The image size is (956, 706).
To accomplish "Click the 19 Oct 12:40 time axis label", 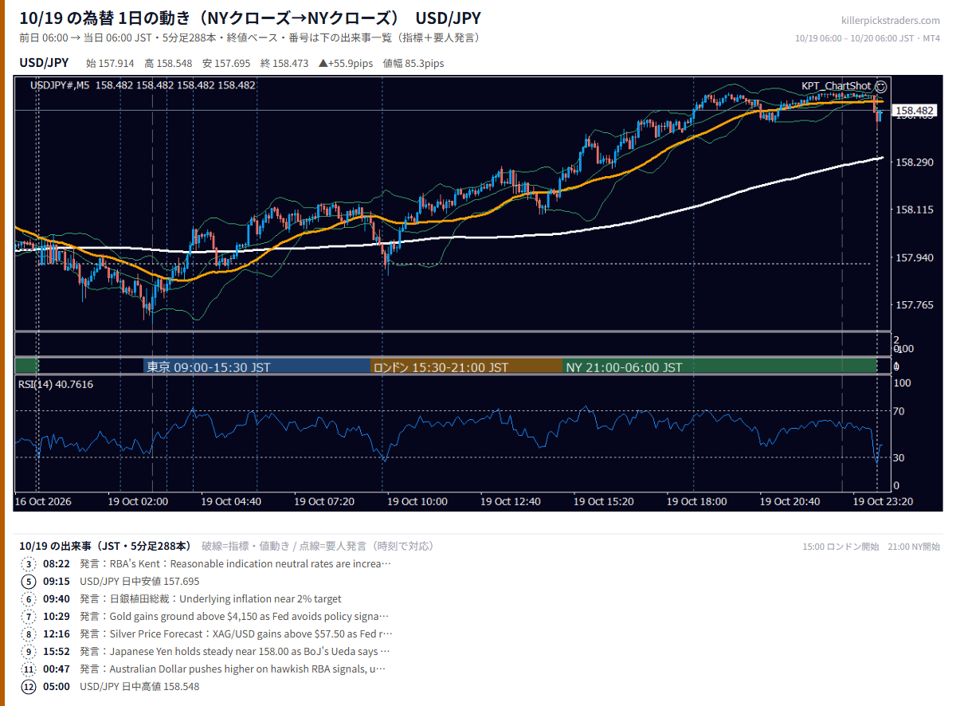I will click(x=511, y=502).
